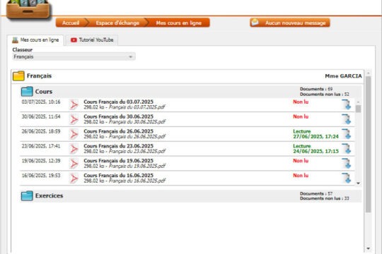Open Mes cours en ligne navigation item
This screenshot has height=254, width=382.
point(178,23)
